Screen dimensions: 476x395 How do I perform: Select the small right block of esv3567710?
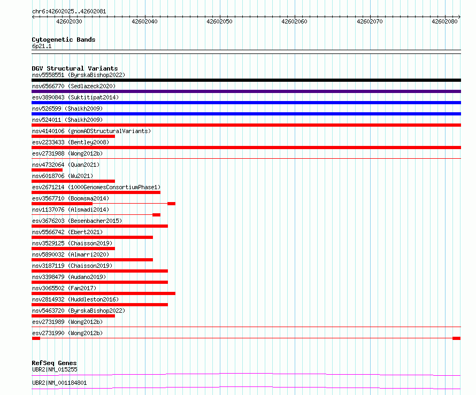click(172, 204)
